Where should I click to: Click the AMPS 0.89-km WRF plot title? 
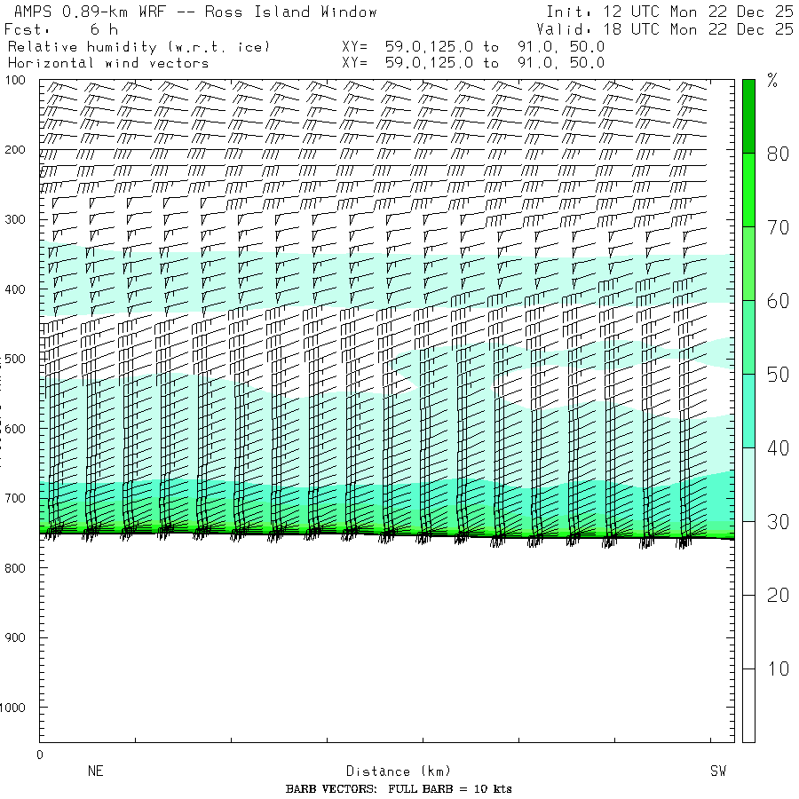(192, 12)
